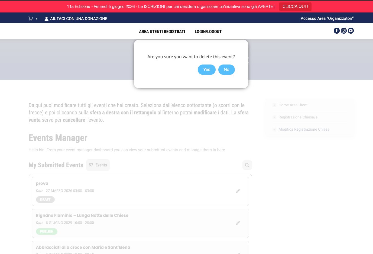373x254 pixels.
Task: Open Accesso Area Organizzatori link
Action: [x=327, y=18]
